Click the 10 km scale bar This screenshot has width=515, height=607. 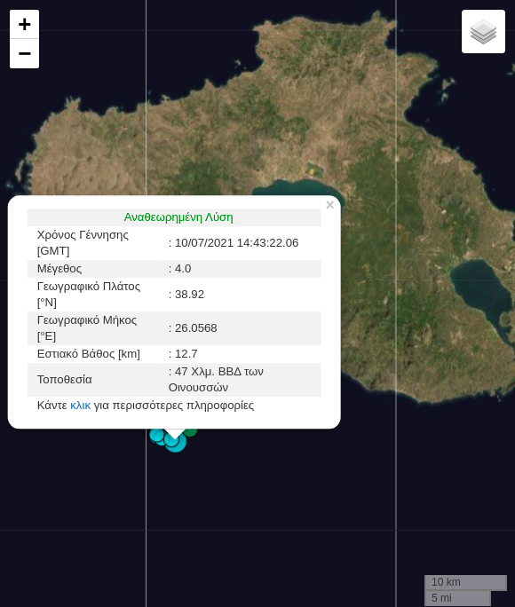[x=465, y=582]
